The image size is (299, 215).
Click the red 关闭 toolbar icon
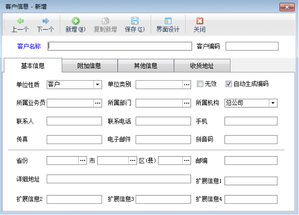coord(200,21)
